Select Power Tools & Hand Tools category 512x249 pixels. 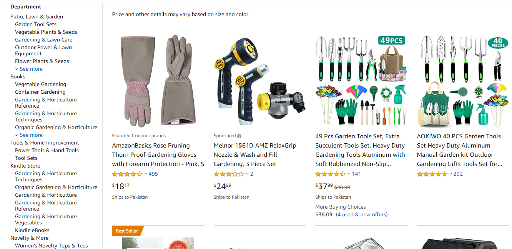point(47,150)
